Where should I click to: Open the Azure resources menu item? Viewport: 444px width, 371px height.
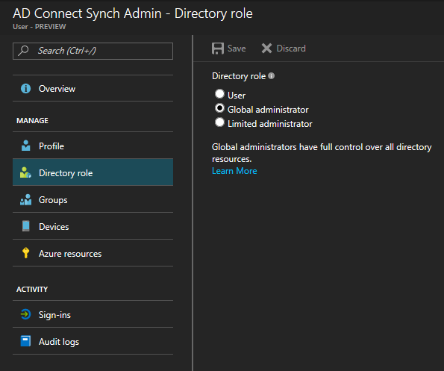[93, 254]
